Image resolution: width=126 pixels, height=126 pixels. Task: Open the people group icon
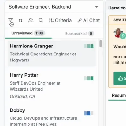pos(31,20)
